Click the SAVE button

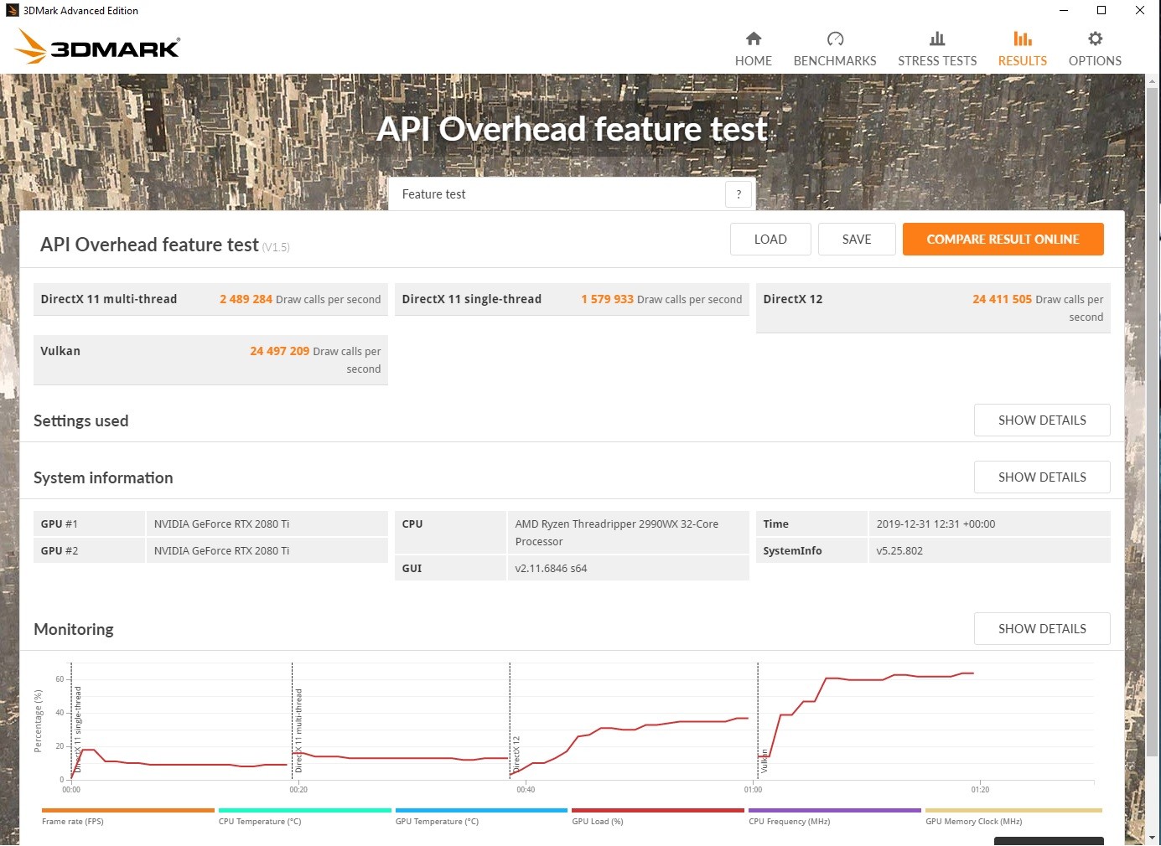857,239
